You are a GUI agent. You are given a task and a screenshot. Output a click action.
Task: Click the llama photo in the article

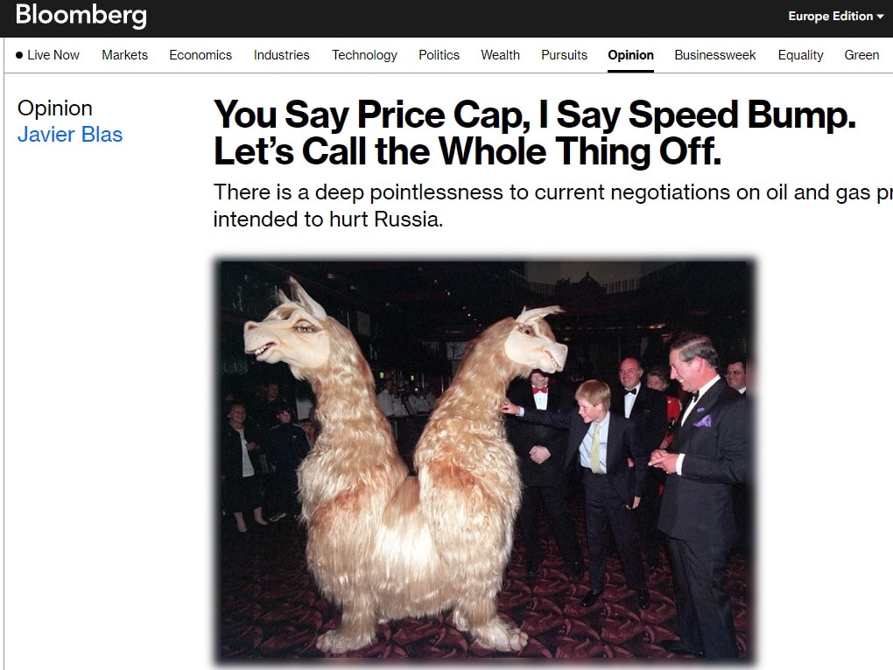(x=485, y=459)
